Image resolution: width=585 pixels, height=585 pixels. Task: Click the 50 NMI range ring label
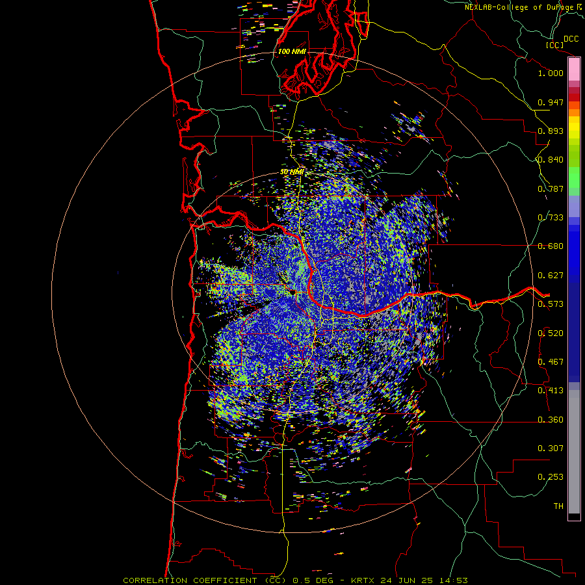click(292, 172)
